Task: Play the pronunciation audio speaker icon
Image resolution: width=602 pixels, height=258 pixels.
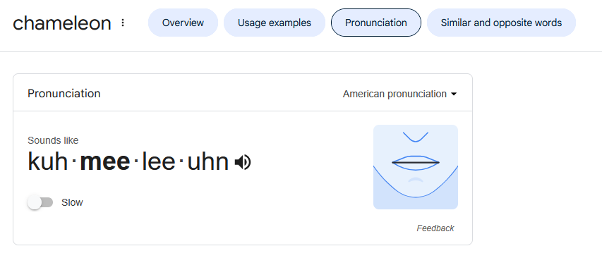Action: 243,163
